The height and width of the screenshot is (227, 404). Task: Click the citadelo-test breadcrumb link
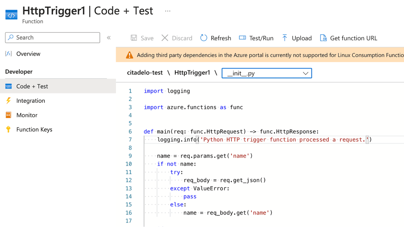(145, 73)
